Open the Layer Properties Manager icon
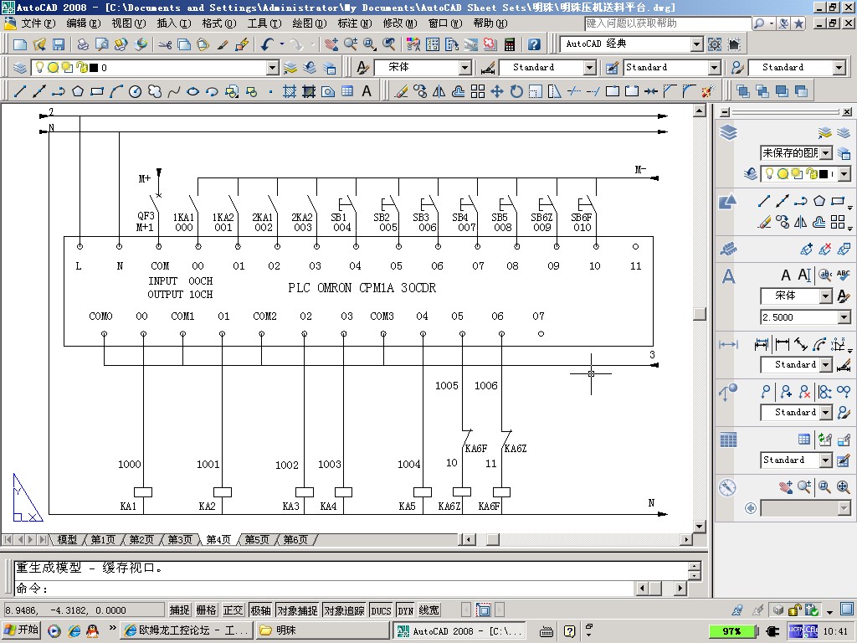857x643 pixels. [20, 68]
